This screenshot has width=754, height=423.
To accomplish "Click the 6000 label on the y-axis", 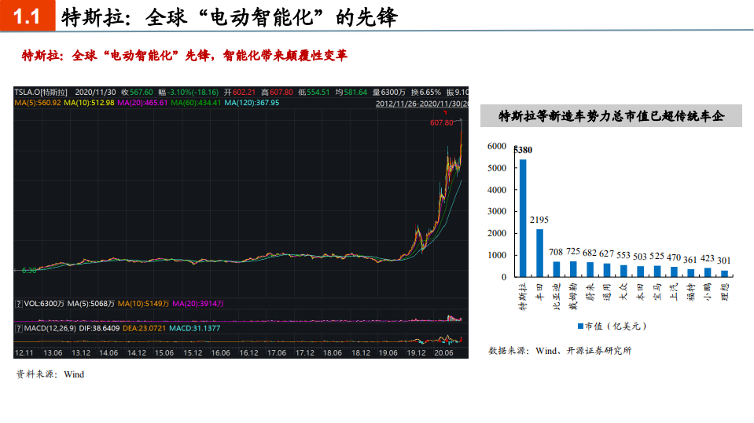I will (497, 147).
